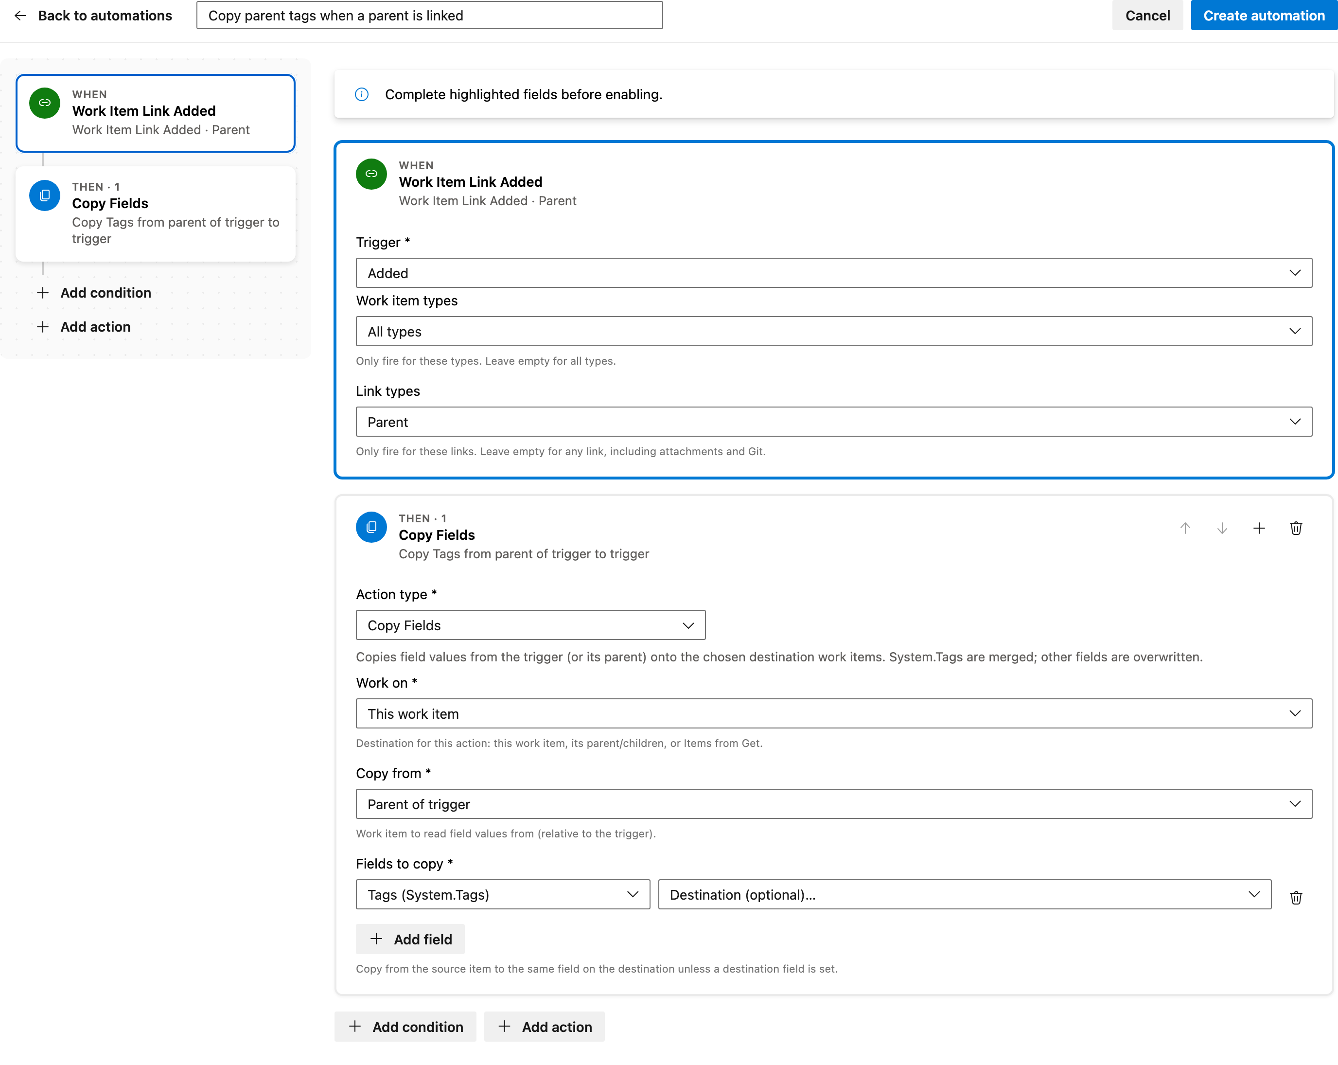The image size is (1338, 1065).
Task: Click Add condition in the sidebar
Action: (94, 293)
